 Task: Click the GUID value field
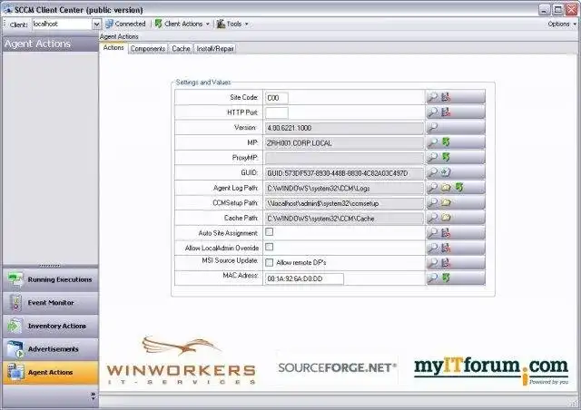click(344, 173)
